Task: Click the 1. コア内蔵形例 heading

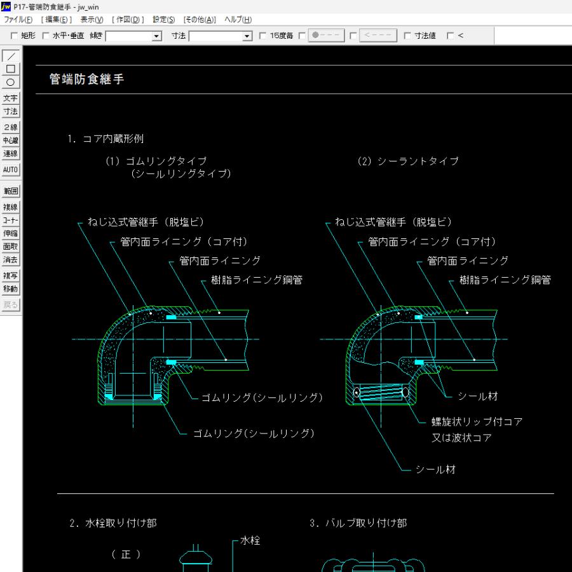Action: point(106,139)
